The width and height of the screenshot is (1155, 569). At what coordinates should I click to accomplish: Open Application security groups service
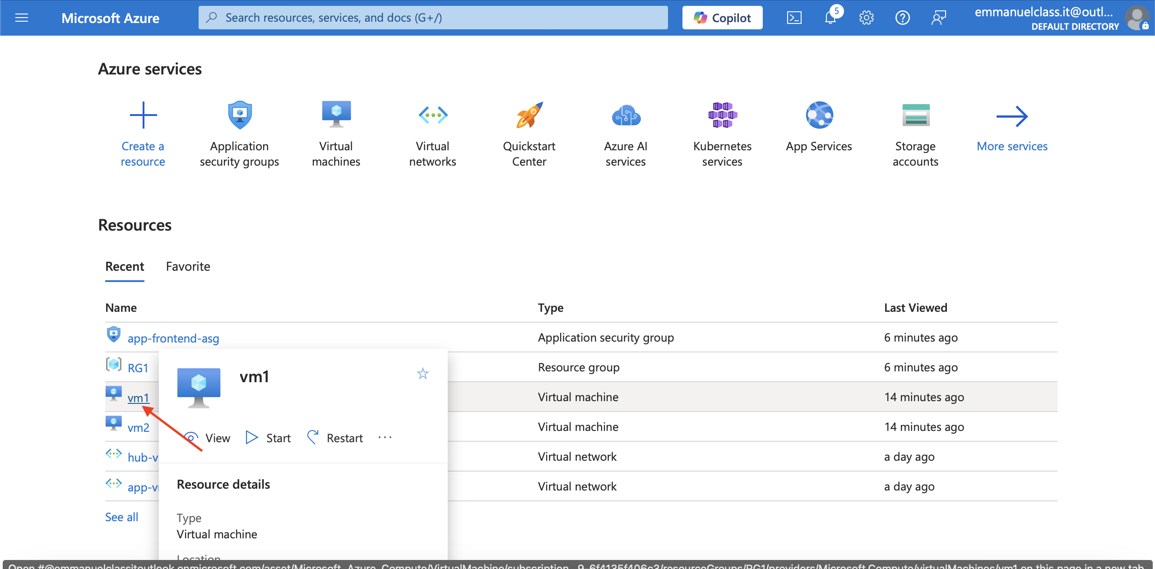[x=240, y=134]
